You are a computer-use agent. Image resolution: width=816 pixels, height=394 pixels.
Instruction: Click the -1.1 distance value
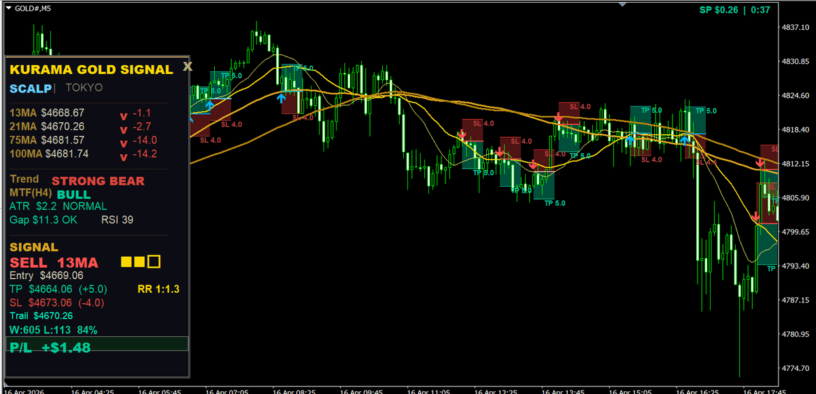coord(141,113)
